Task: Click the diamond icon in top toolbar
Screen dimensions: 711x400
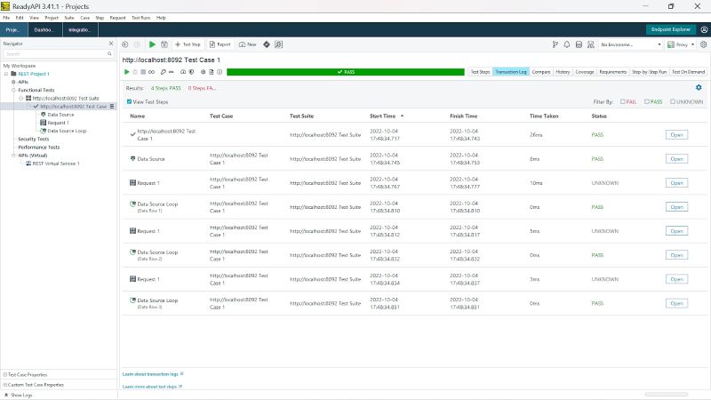Action: click(x=267, y=44)
